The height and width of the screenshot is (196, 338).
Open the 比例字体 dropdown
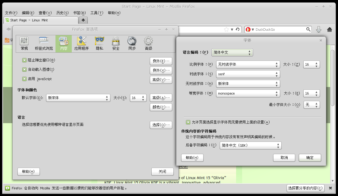point(248,64)
